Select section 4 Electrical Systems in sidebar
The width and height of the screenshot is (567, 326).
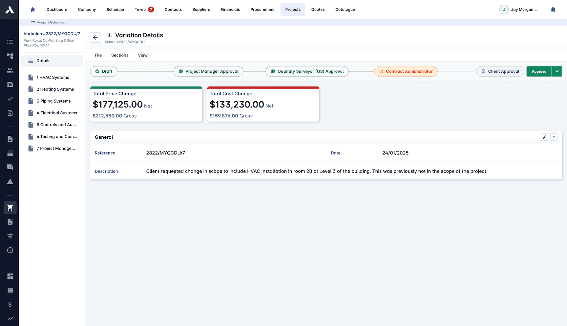pos(57,113)
